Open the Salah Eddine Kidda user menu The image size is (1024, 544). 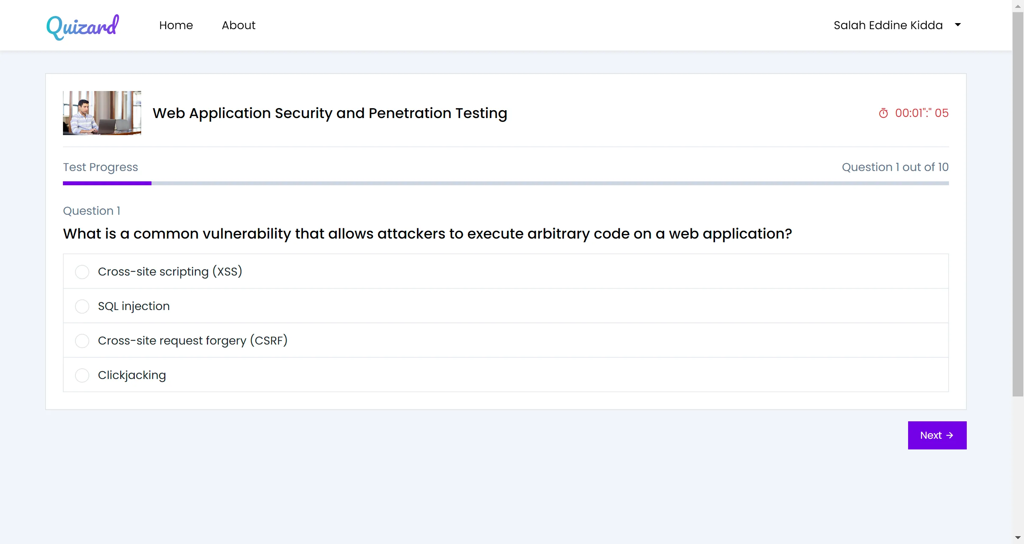click(x=888, y=25)
